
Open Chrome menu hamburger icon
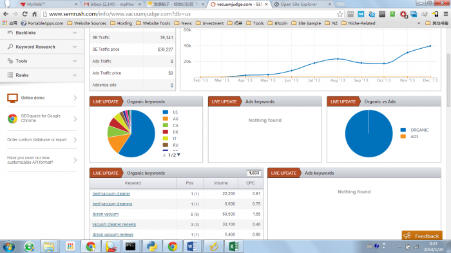[446, 13]
